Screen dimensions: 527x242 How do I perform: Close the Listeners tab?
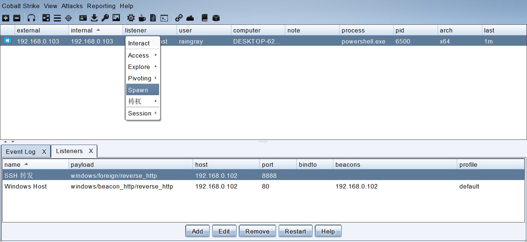pos(91,151)
